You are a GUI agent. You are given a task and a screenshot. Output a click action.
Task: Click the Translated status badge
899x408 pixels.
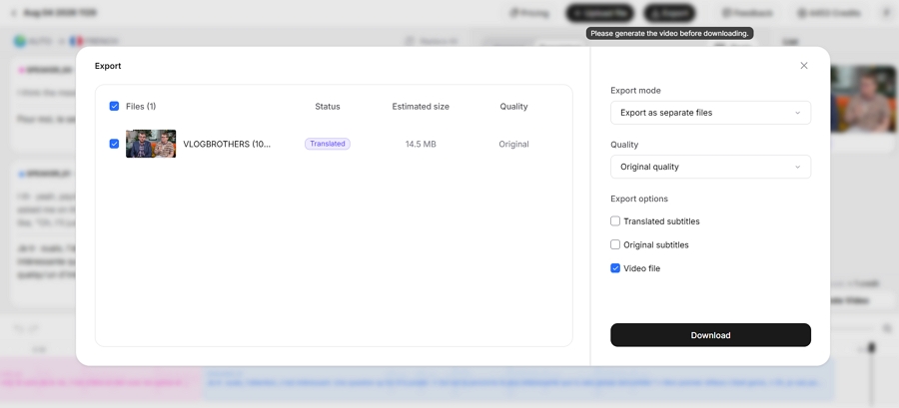pos(328,144)
